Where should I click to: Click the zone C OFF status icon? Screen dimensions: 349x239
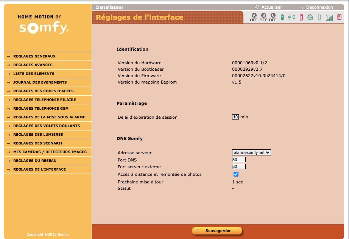pos(273,17)
